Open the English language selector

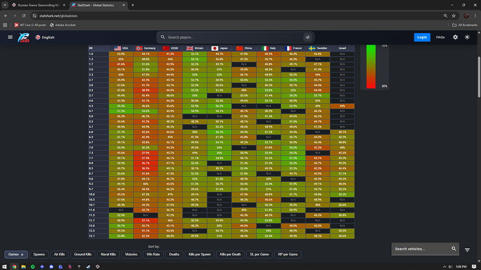(x=45, y=37)
